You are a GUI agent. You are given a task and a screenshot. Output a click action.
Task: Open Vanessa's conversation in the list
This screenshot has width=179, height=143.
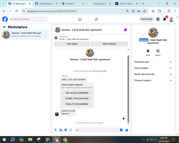pos(25,35)
